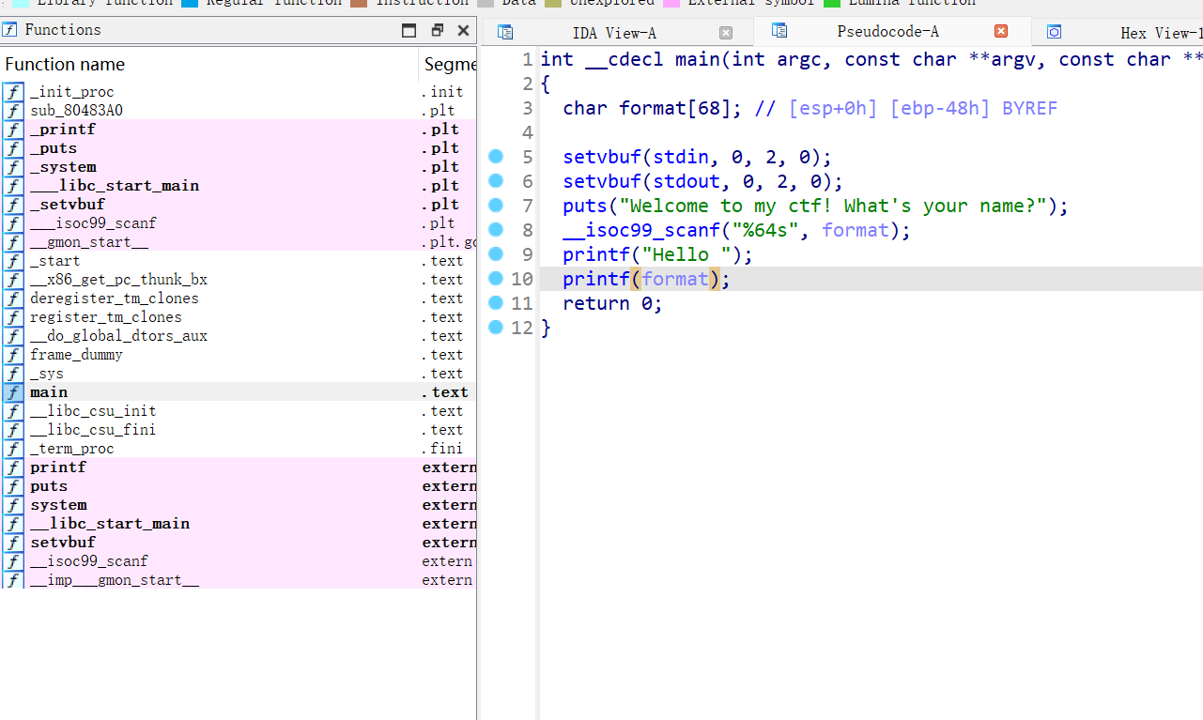Select the __libc_csu_fini function
The height and width of the screenshot is (720, 1203).
pyautogui.click(x=239, y=430)
